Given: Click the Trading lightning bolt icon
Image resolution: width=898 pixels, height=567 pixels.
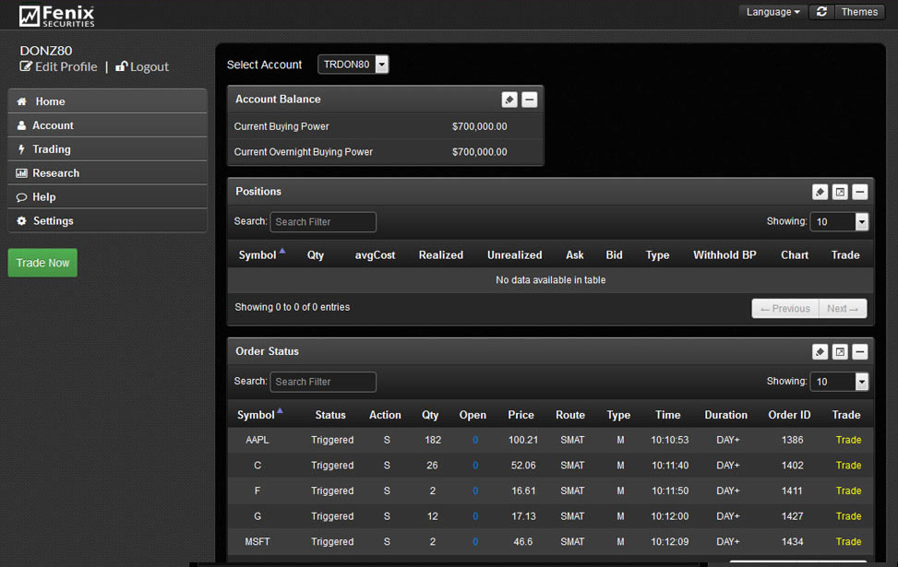Looking at the screenshot, I should pos(21,149).
